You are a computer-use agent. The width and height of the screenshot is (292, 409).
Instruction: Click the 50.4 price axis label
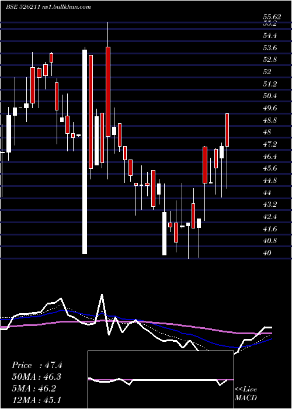pyautogui.click(x=270, y=96)
